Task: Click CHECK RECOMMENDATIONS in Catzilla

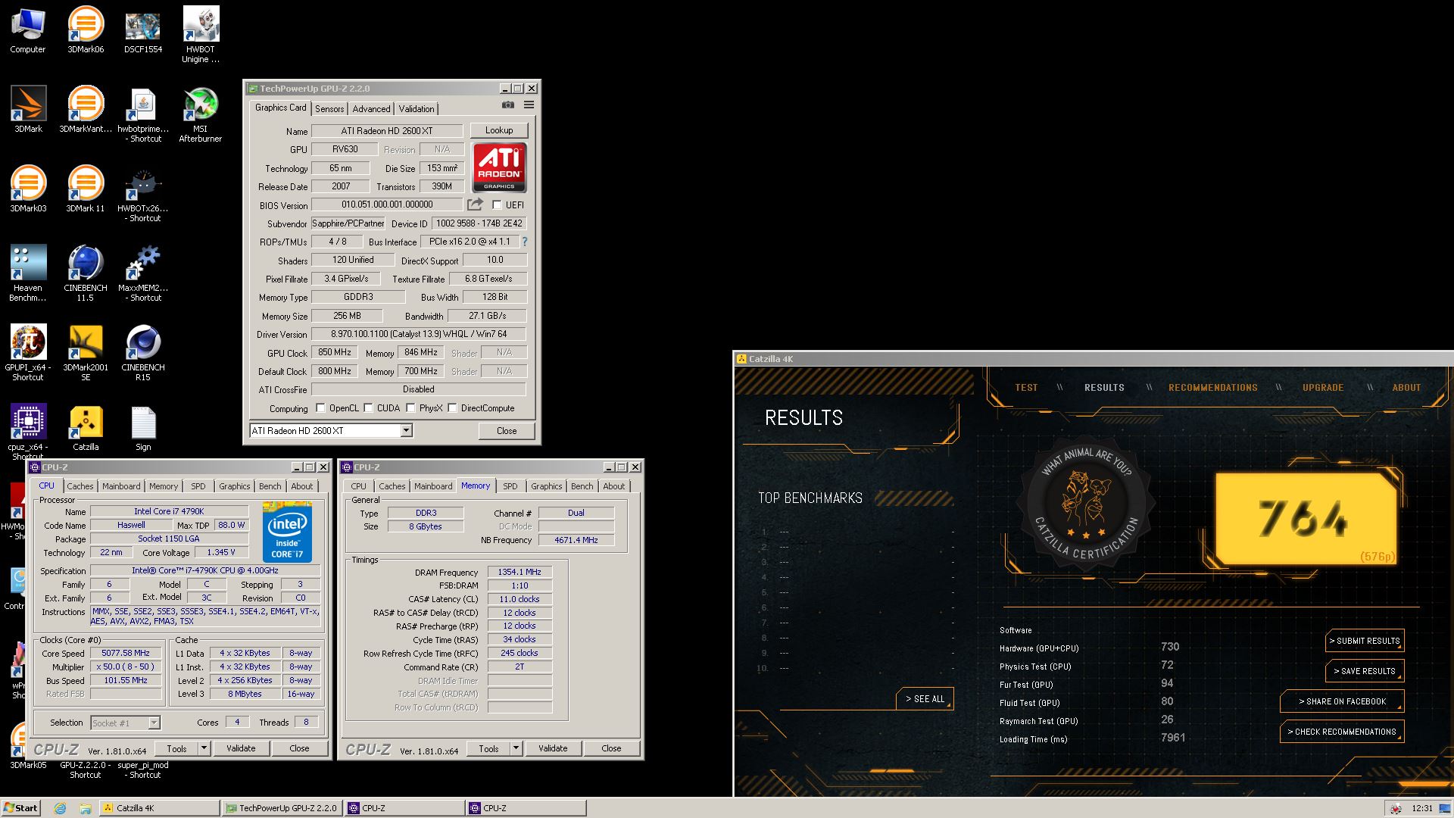Action: [x=1342, y=732]
